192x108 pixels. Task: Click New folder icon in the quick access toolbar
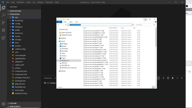coord(64,19)
